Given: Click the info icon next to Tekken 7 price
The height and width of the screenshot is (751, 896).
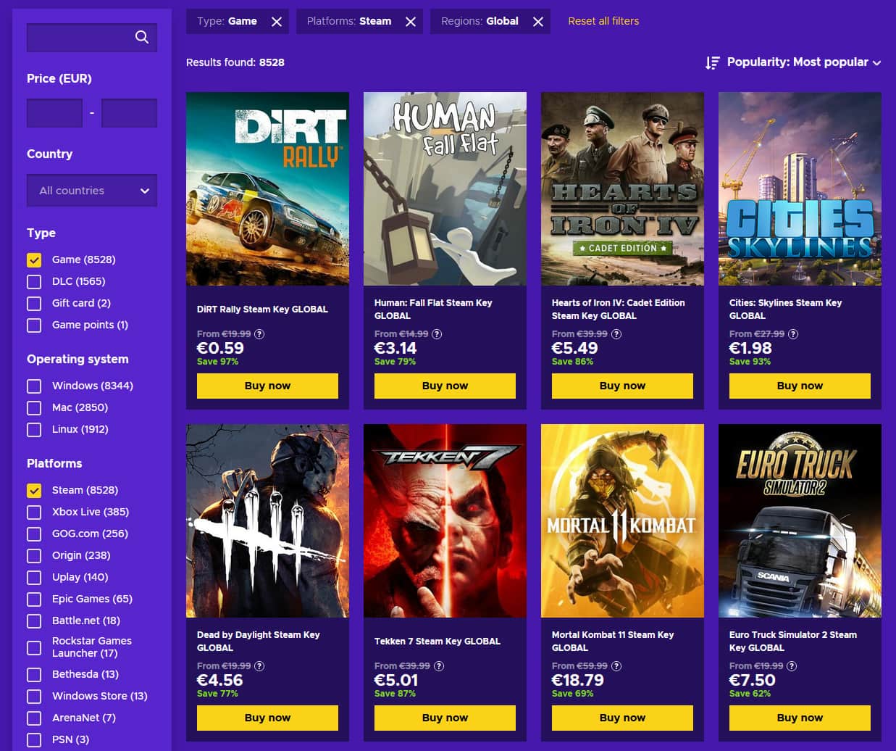Looking at the screenshot, I should 439,666.
